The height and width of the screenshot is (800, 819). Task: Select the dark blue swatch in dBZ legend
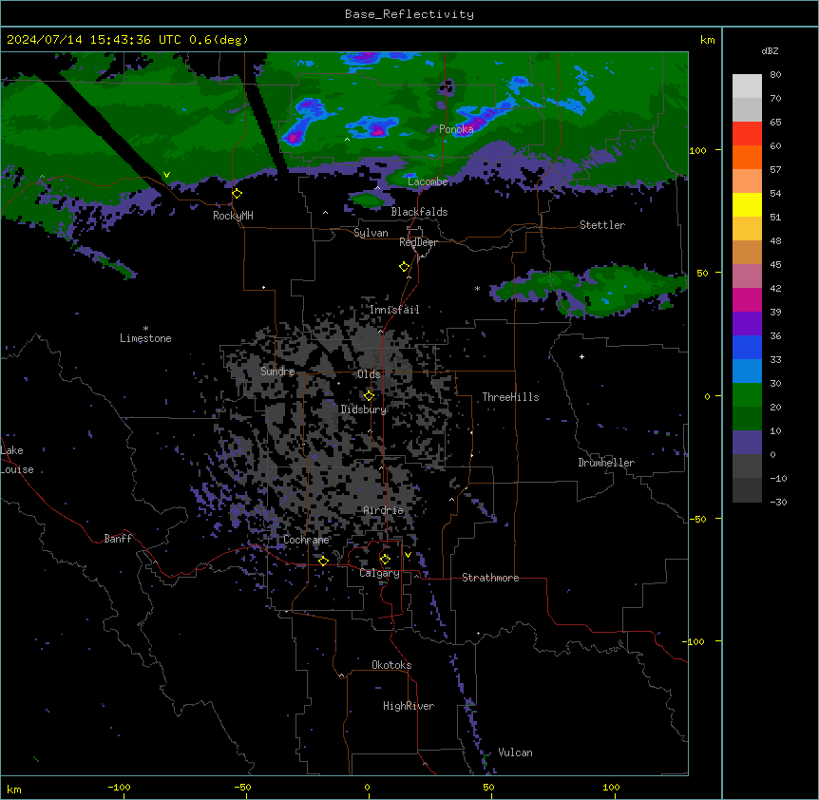click(747, 347)
